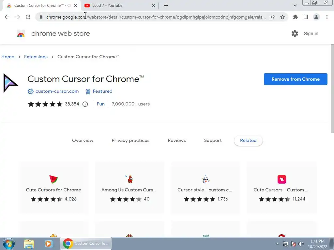334x250 pixels.
Task: Click Remove from Chrome button
Action: (296, 79)
